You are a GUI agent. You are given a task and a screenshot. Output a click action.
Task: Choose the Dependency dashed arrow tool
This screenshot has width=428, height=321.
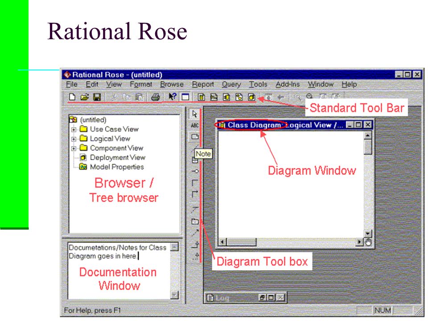pos(195,233)
